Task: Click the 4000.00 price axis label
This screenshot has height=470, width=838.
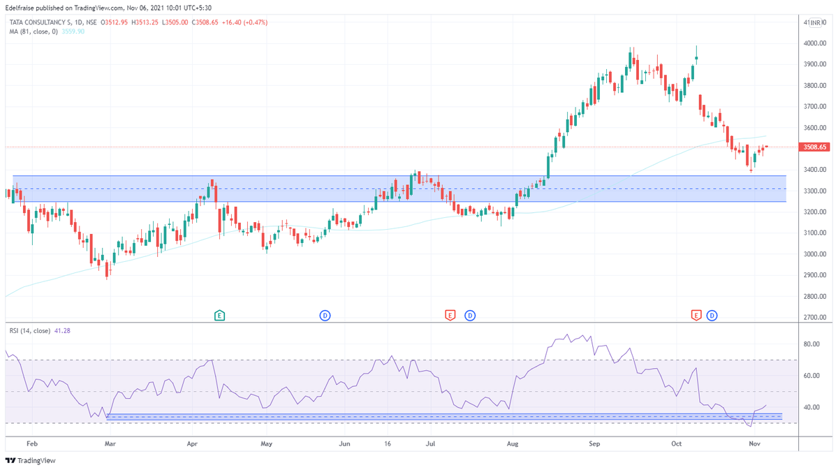Action: tap(815, 43)
